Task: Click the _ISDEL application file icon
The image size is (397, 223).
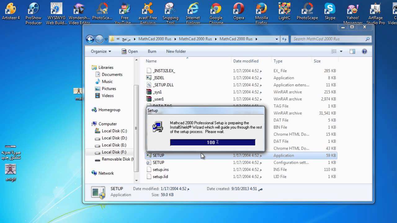Action: [x=149, y=78]
